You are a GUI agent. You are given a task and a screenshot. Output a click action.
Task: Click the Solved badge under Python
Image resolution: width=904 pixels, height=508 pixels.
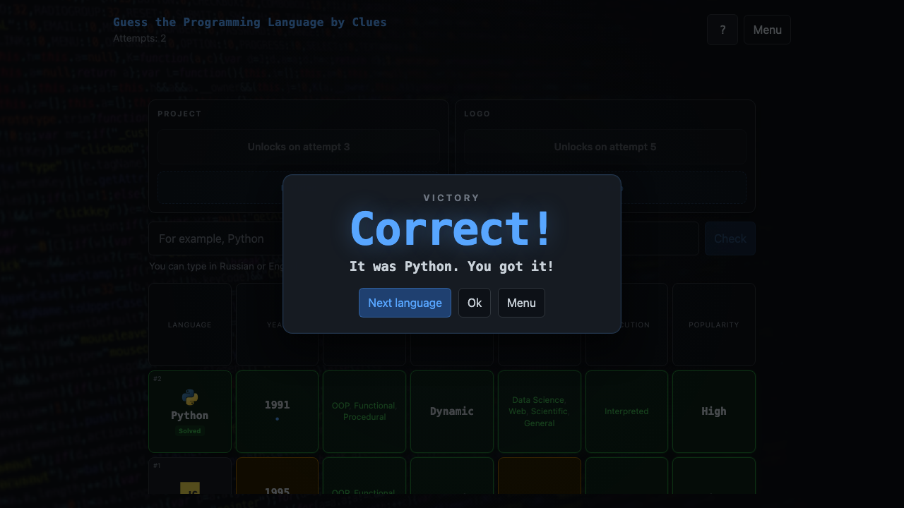pyautogui.click(x=189, y=430)
